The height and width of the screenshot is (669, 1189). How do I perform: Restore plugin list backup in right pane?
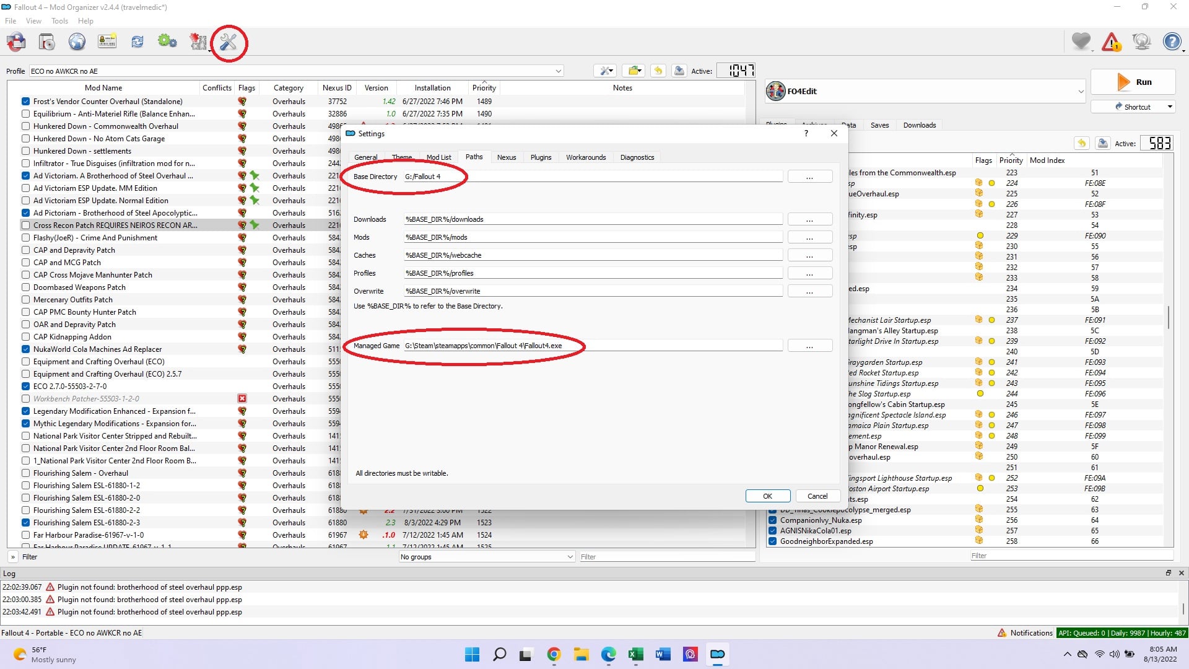pos(1082,143)
